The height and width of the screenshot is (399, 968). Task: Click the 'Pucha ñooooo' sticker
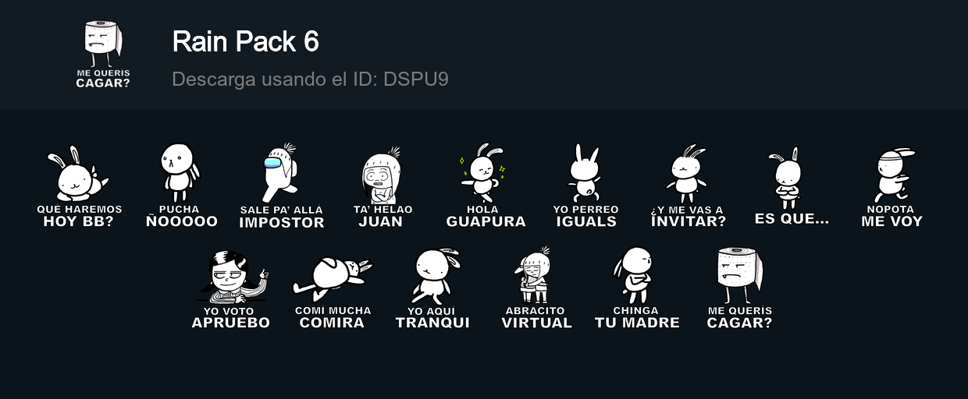coord(181,185)
